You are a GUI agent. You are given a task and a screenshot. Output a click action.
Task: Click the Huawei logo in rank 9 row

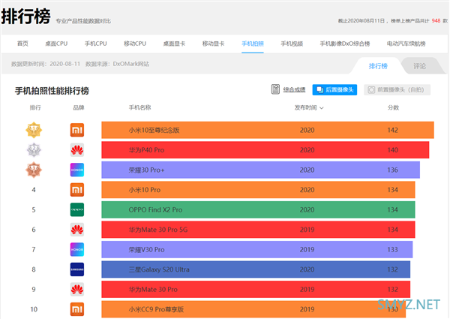pos(77,289)
